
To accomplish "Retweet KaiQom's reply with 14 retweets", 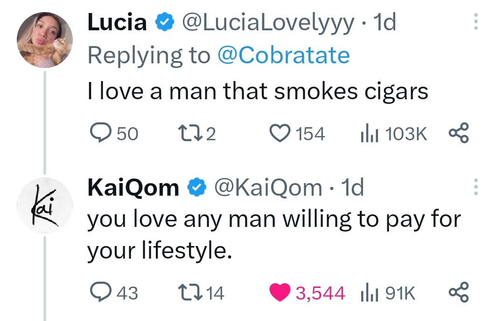I will [x=201, y=293].
